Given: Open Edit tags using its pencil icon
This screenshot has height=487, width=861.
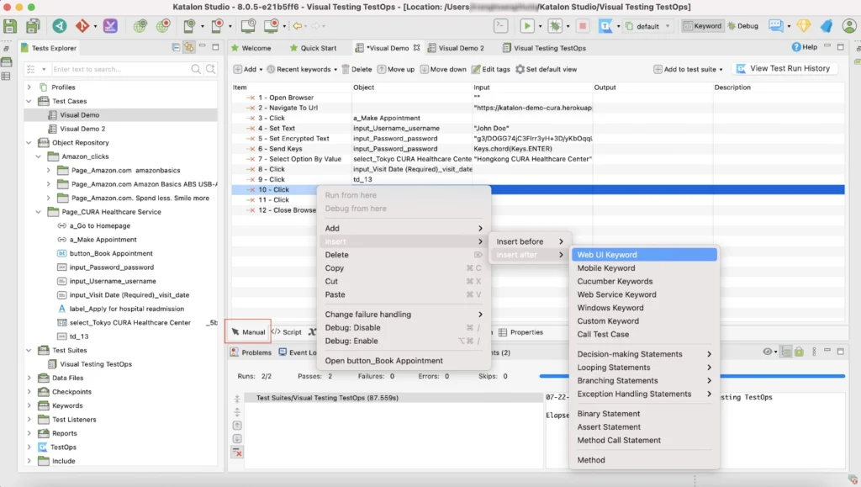Looking at the screenshot, I should pyautogui.click(x=476, y=68).
